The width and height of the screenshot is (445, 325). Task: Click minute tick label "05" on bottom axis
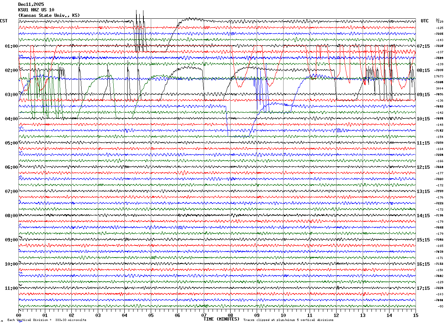point(151,315)
